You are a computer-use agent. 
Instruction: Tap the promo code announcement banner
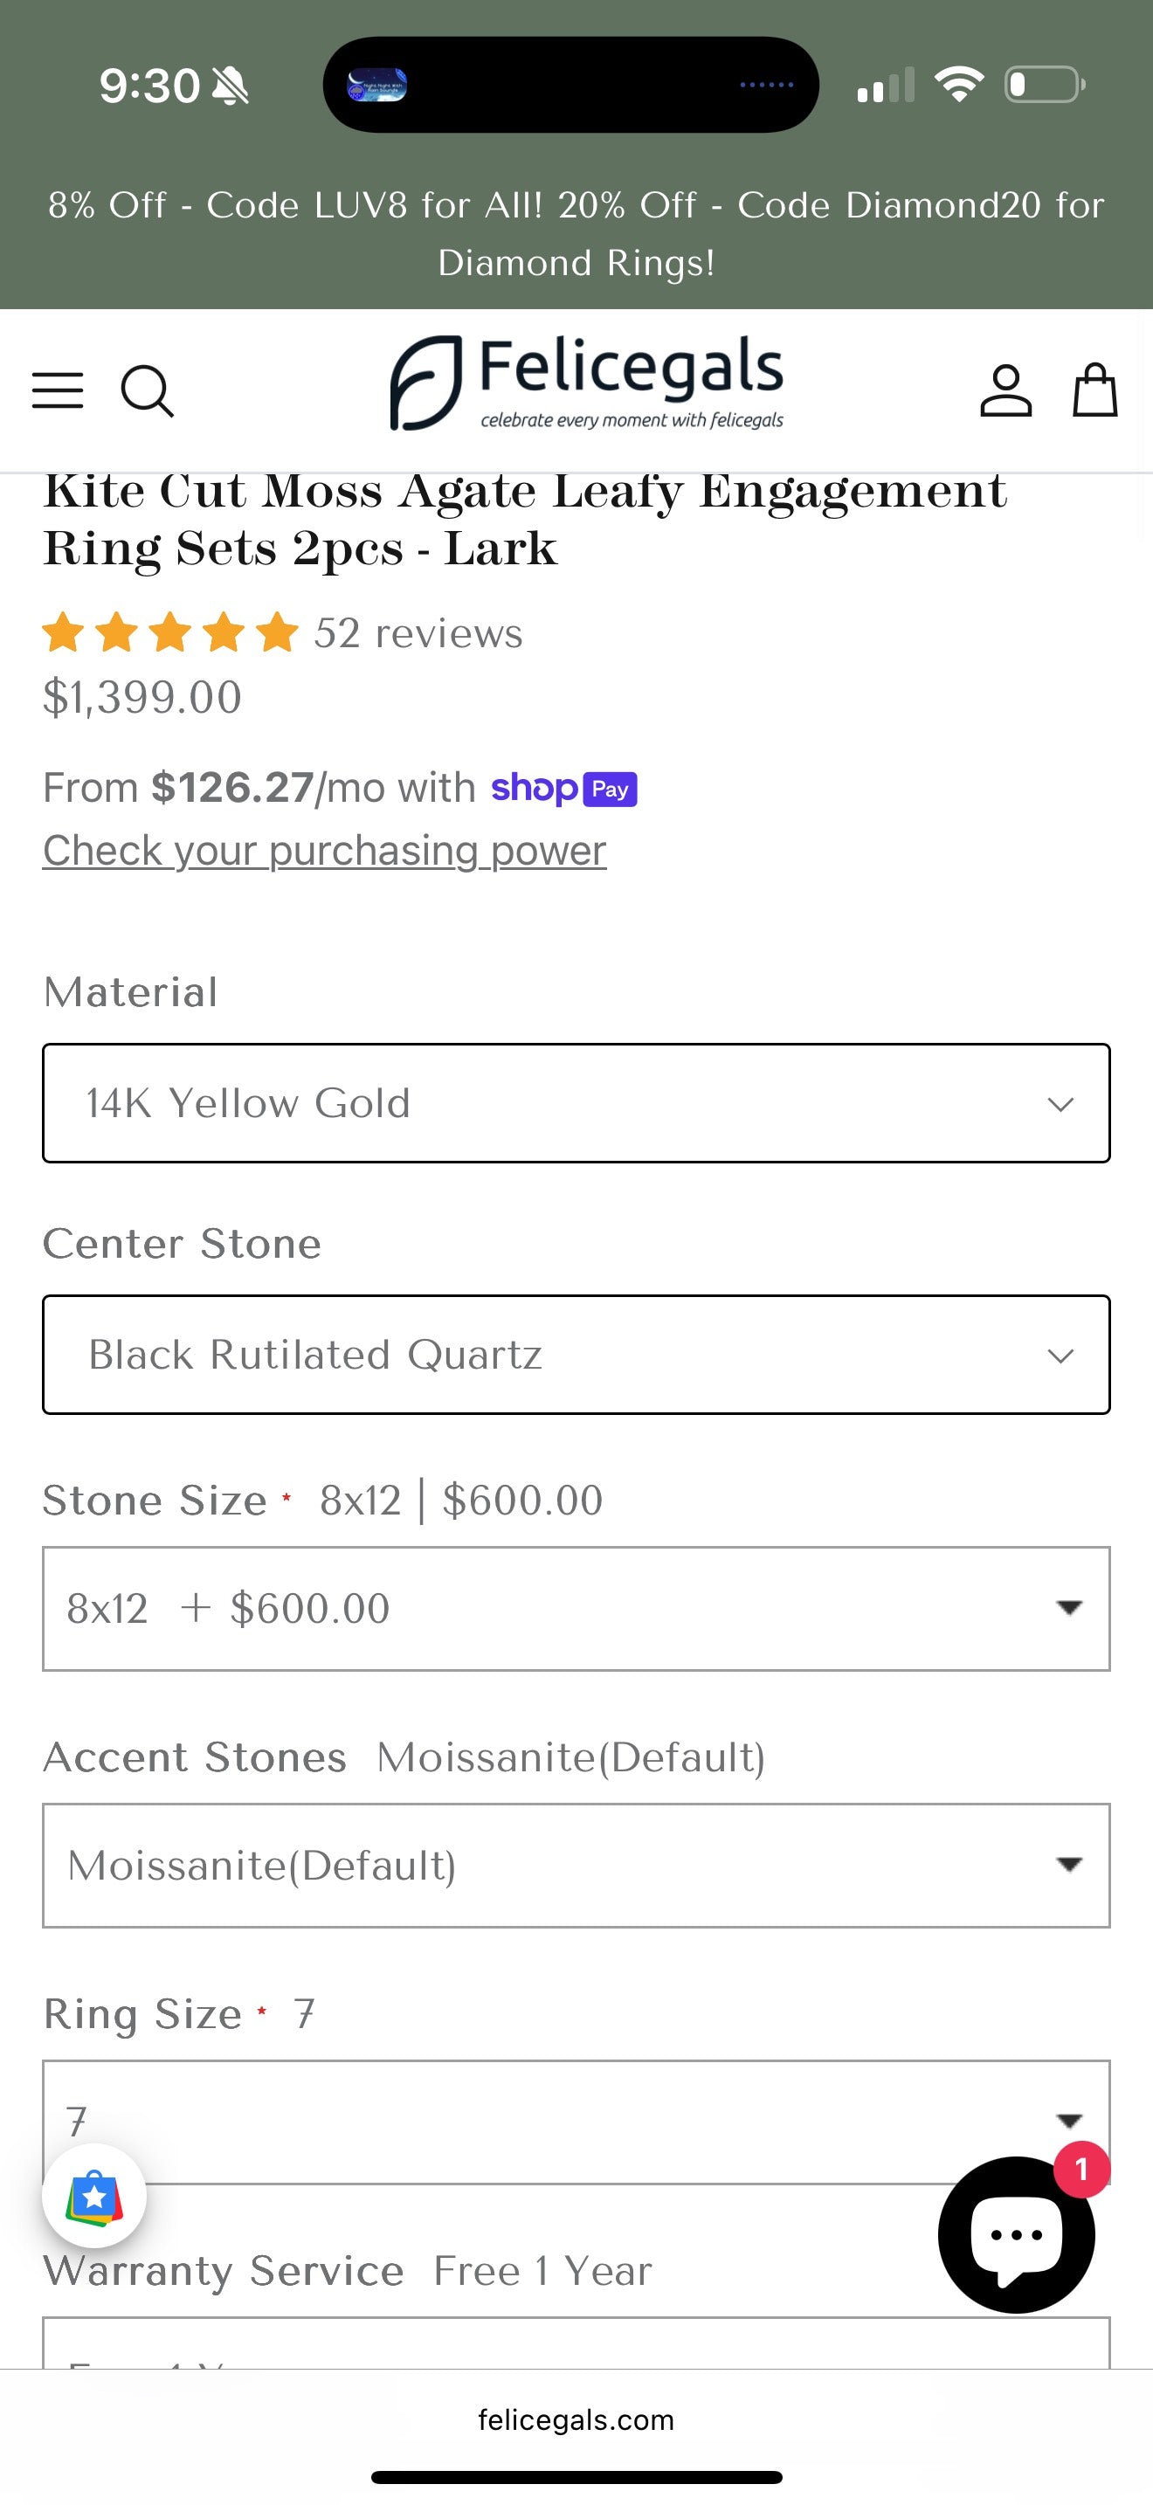(x=576, y=233)
